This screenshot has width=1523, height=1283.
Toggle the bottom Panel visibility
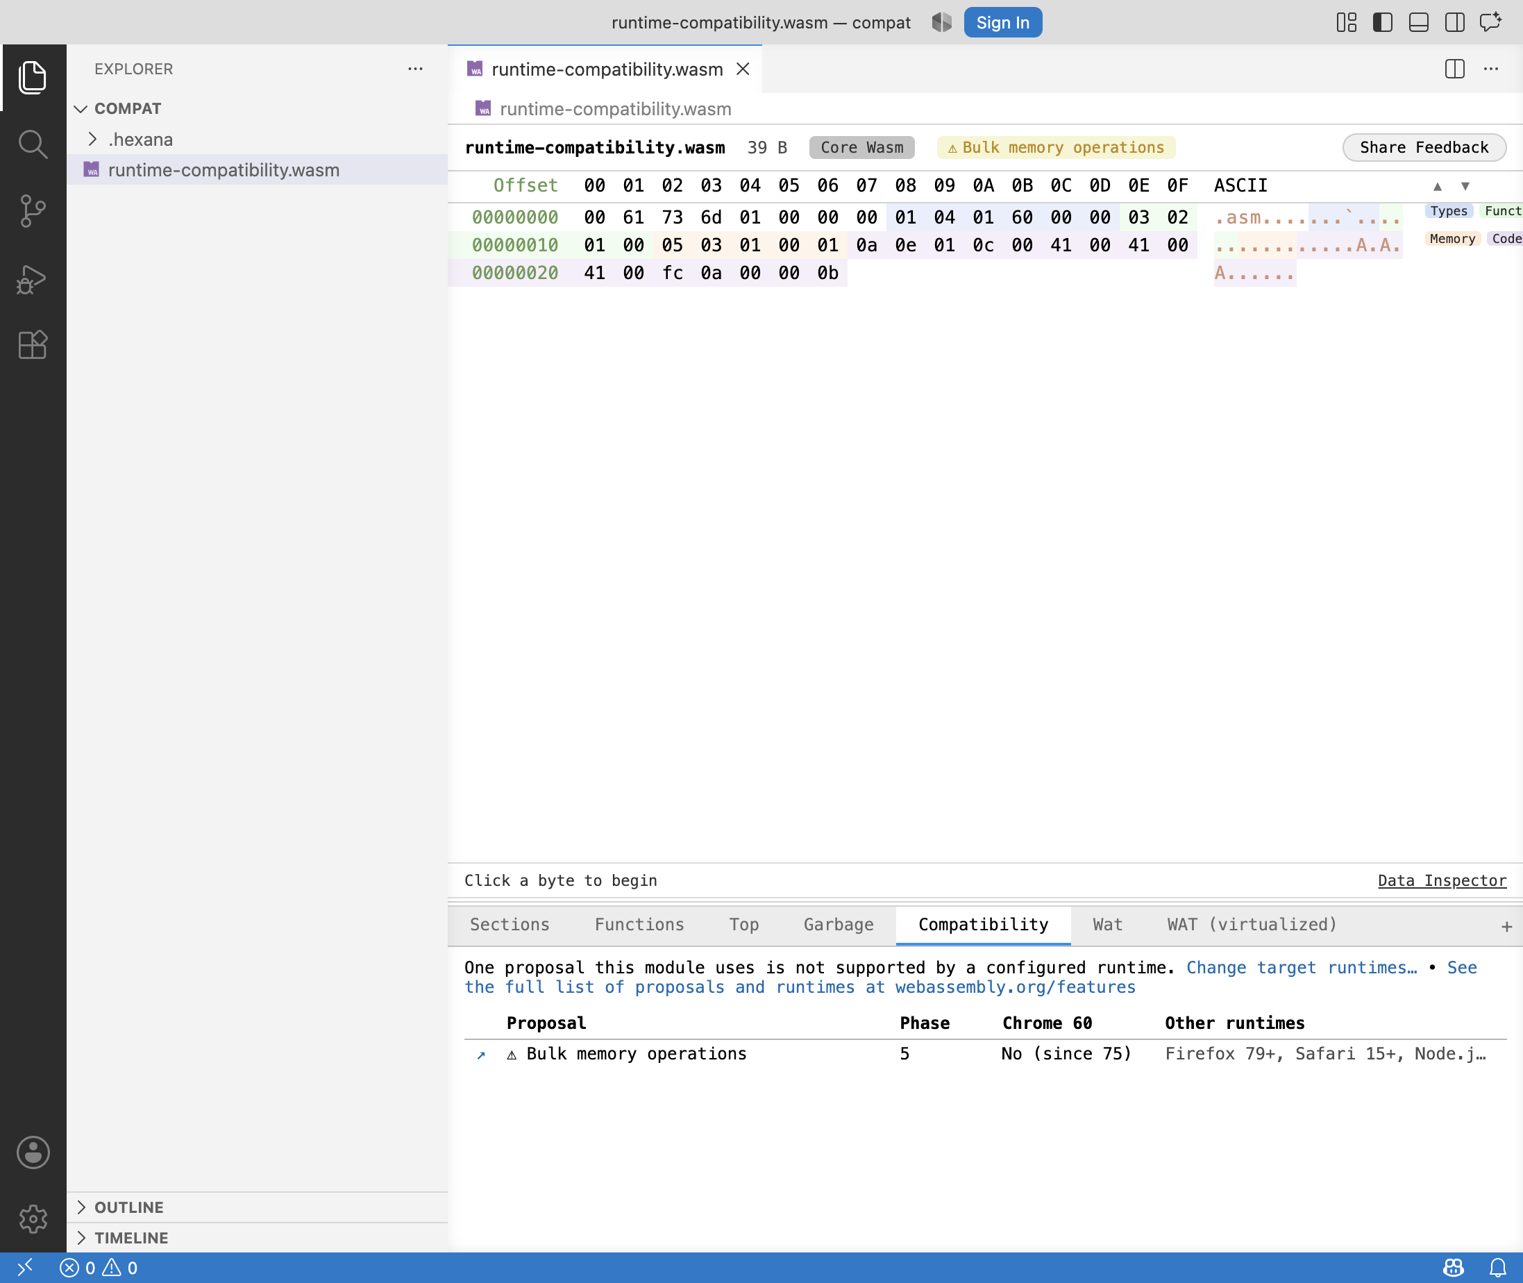[1419, 22]
